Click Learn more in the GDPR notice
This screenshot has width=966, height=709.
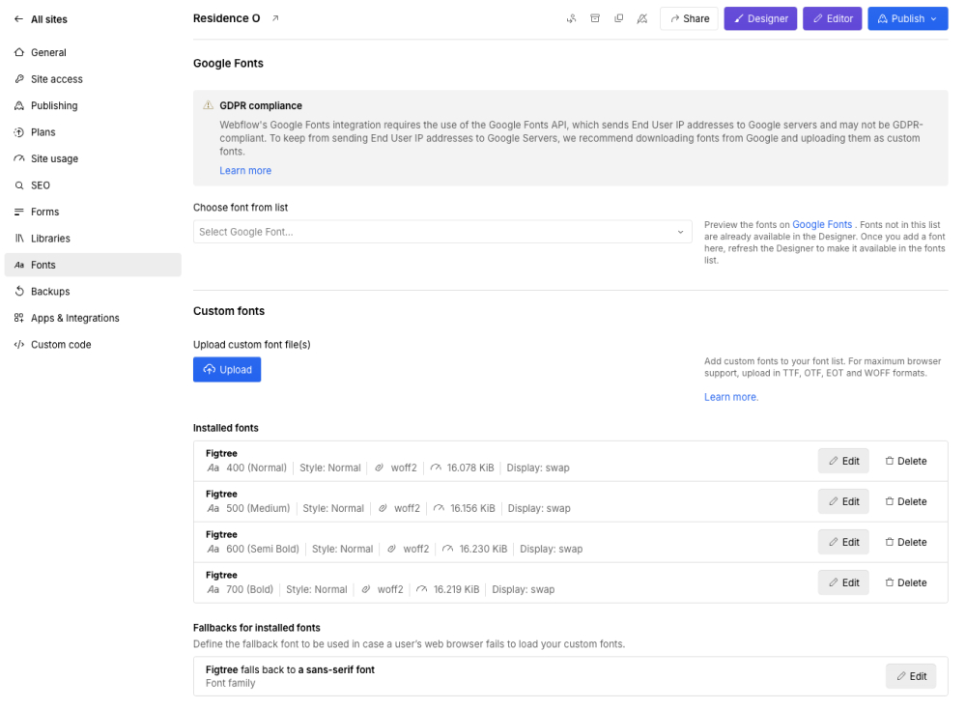pyautogui.click(x=244, y=170)
